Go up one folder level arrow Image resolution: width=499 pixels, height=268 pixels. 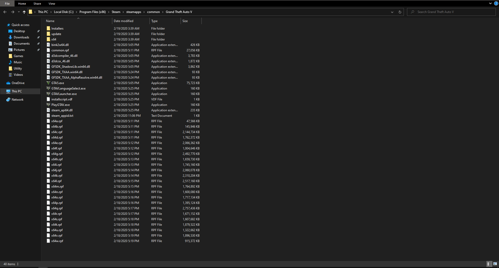coord(24,12)
